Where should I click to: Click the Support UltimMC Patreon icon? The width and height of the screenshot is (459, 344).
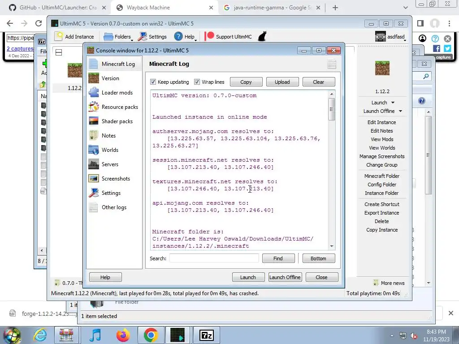point(209,37)
